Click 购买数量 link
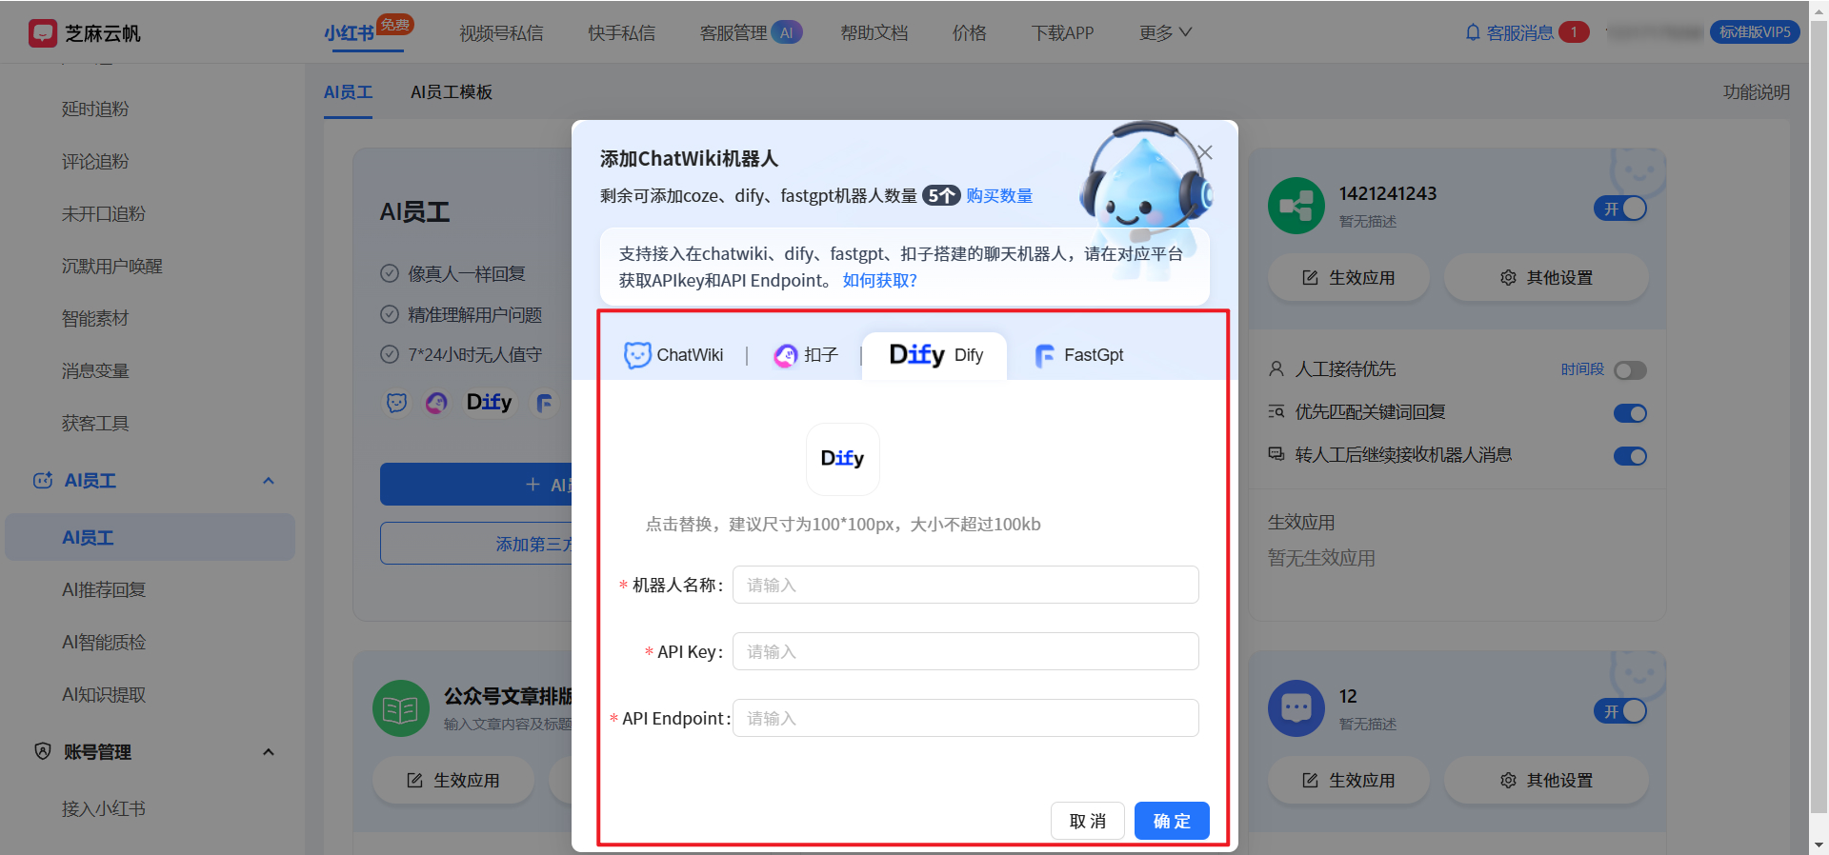The image size is (1829, 855). coord(999,196)
